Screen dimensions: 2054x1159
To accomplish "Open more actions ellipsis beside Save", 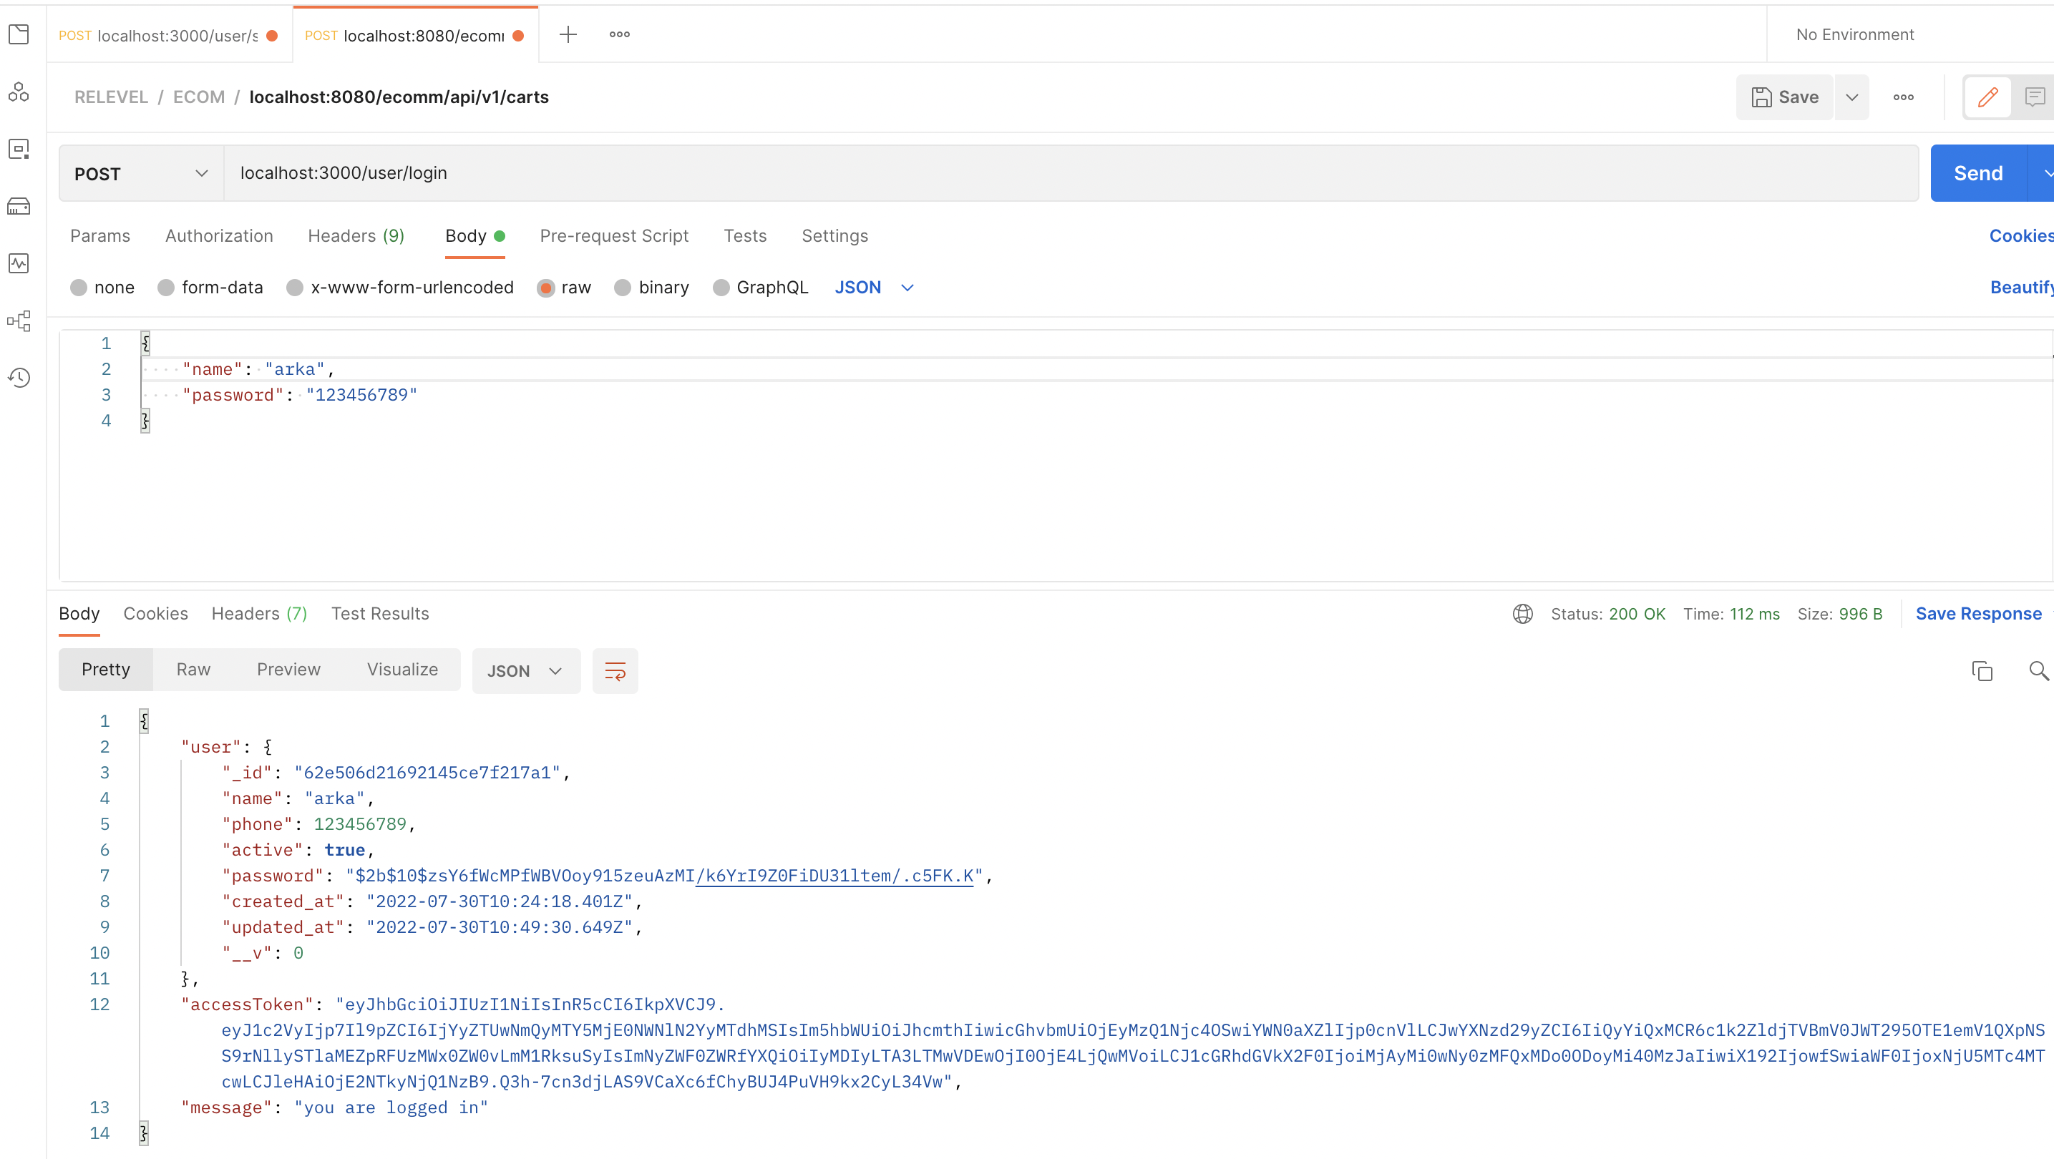I will point(1903,97).
